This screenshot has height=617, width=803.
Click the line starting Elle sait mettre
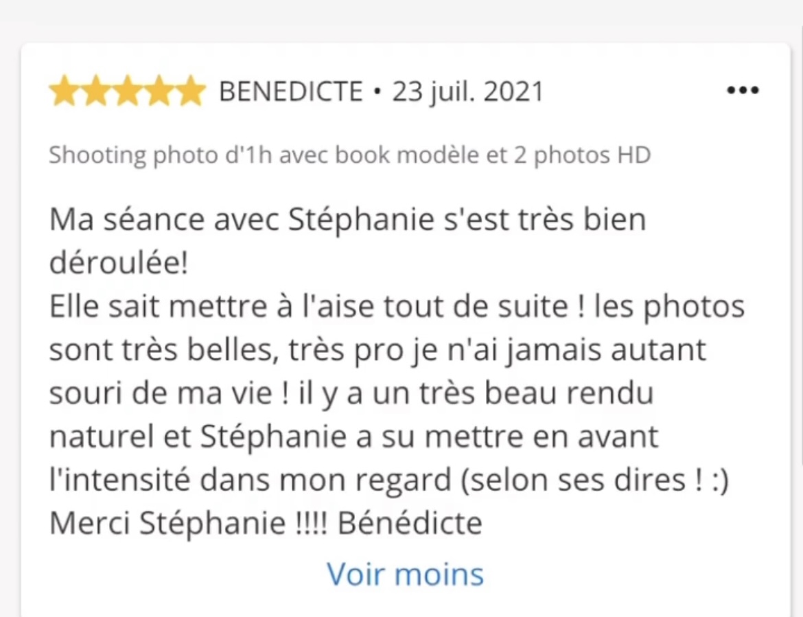pos(397,307)
